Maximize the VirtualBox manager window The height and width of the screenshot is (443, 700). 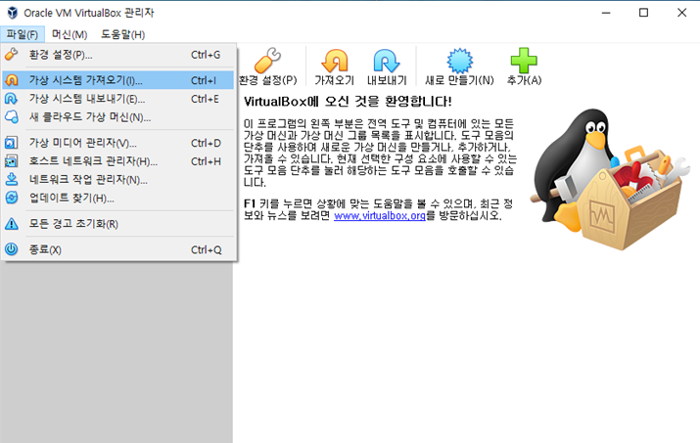click(643, 13)
